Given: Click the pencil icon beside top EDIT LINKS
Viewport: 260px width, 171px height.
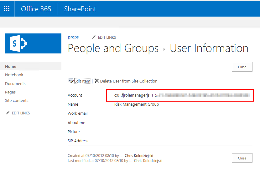Looking at the screenshot, I should click(94, 37).
